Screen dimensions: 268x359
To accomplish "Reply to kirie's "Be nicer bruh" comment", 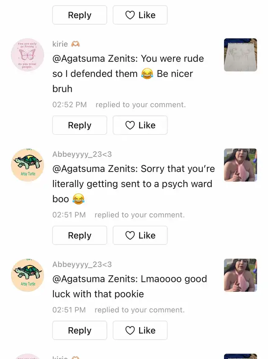I will pos(80,125).
